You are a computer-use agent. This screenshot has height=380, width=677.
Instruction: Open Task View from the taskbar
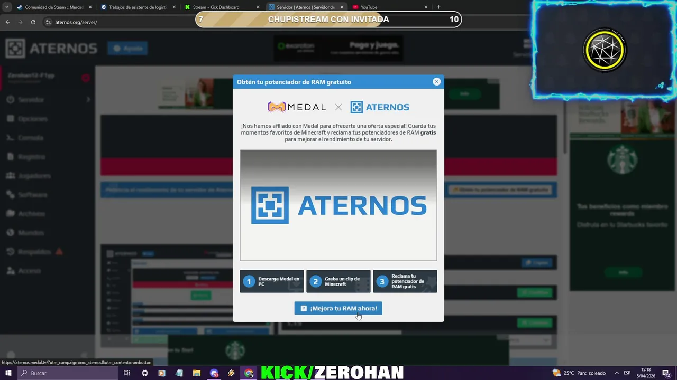(x=127, y=373)
